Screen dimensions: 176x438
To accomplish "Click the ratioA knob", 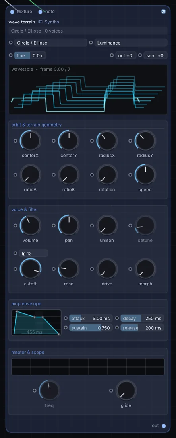I will tap(31, 175).
